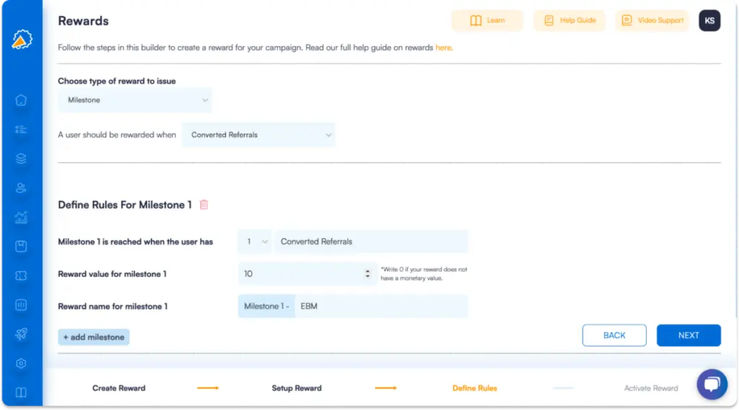This screenshot has height=410, width=739.
Task: Open the Converted Referrals trigger dropdown
Action: click(x=258, y=135)
